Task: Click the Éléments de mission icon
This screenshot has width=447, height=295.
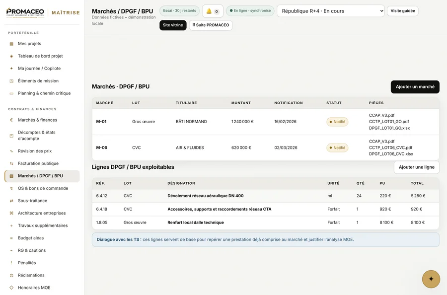Action: (x=11, y=81)
